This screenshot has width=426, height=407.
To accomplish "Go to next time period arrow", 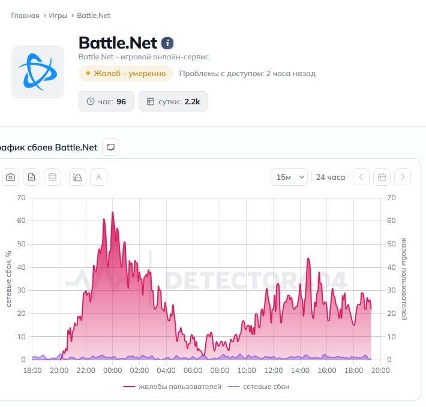I will [403, 177].
